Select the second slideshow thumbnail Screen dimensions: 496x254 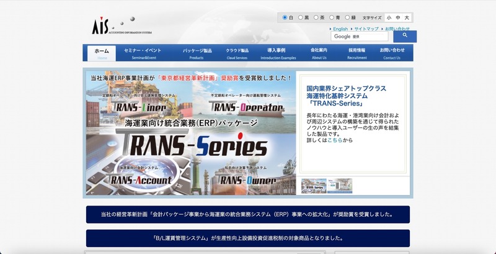tap(340, 186)
